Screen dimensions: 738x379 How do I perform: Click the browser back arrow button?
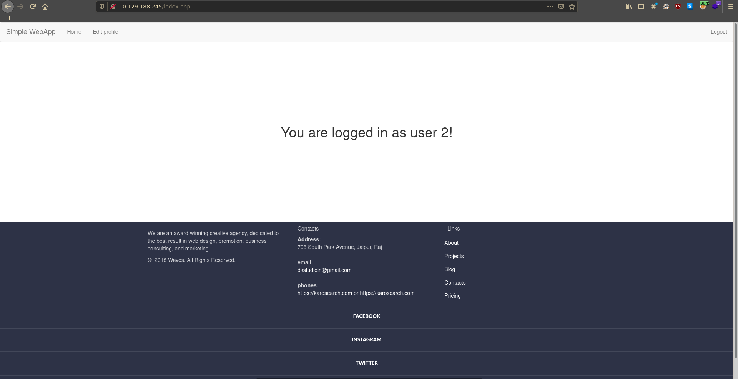pyautogui.click(x=8, y=7)
